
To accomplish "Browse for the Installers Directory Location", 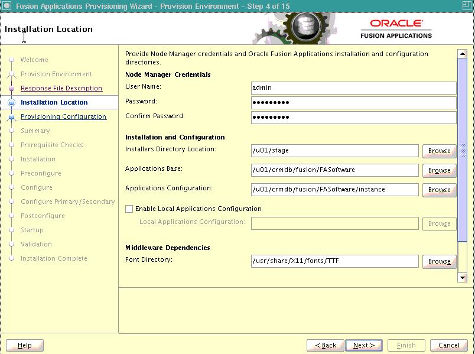I will (x=439, y=151).
